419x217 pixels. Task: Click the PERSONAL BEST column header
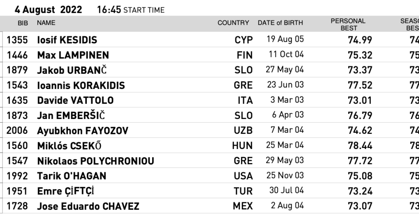pyautogui.click(x=348, y=24)
